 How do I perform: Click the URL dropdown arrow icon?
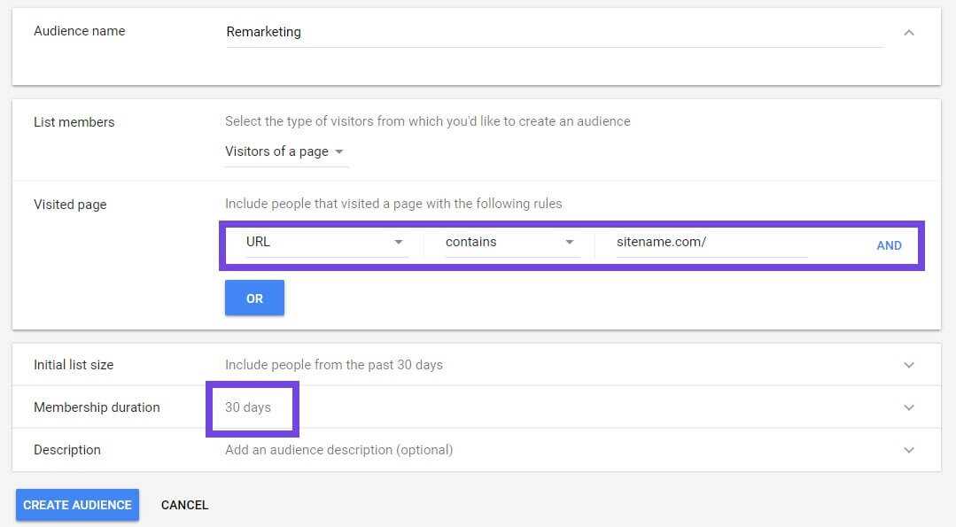pos(398,243)
